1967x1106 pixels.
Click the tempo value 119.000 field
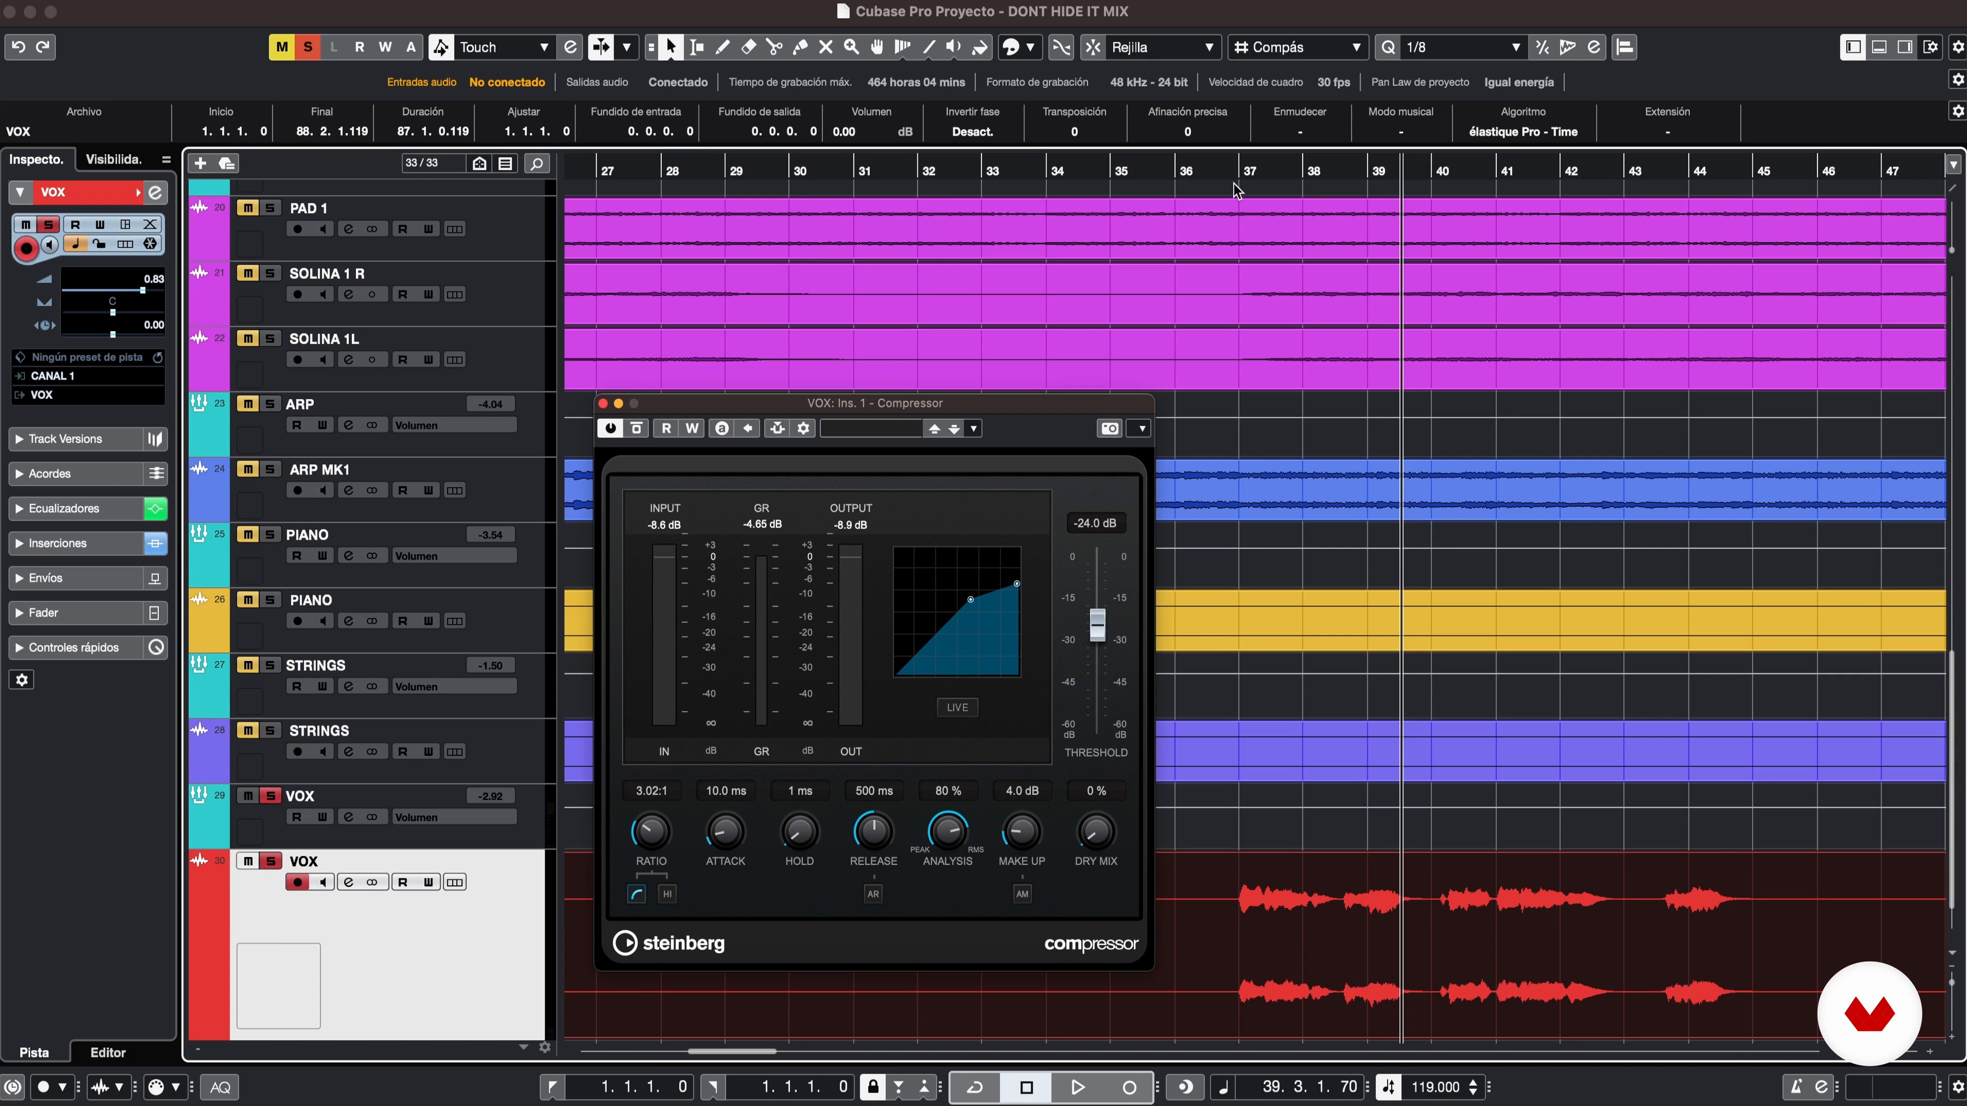pos(1435,1087)
